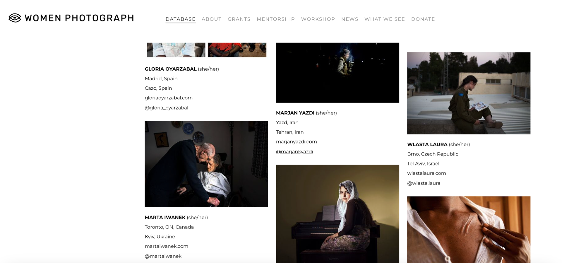
Task: Visit martaiwanek.com website link
Action: (167, 246)
